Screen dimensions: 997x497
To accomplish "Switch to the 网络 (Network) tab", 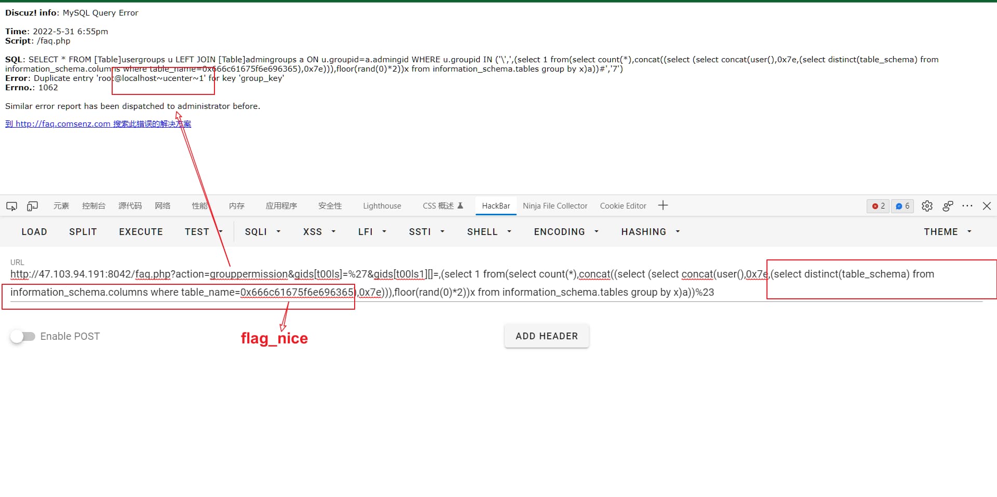I will pos(163,206).
